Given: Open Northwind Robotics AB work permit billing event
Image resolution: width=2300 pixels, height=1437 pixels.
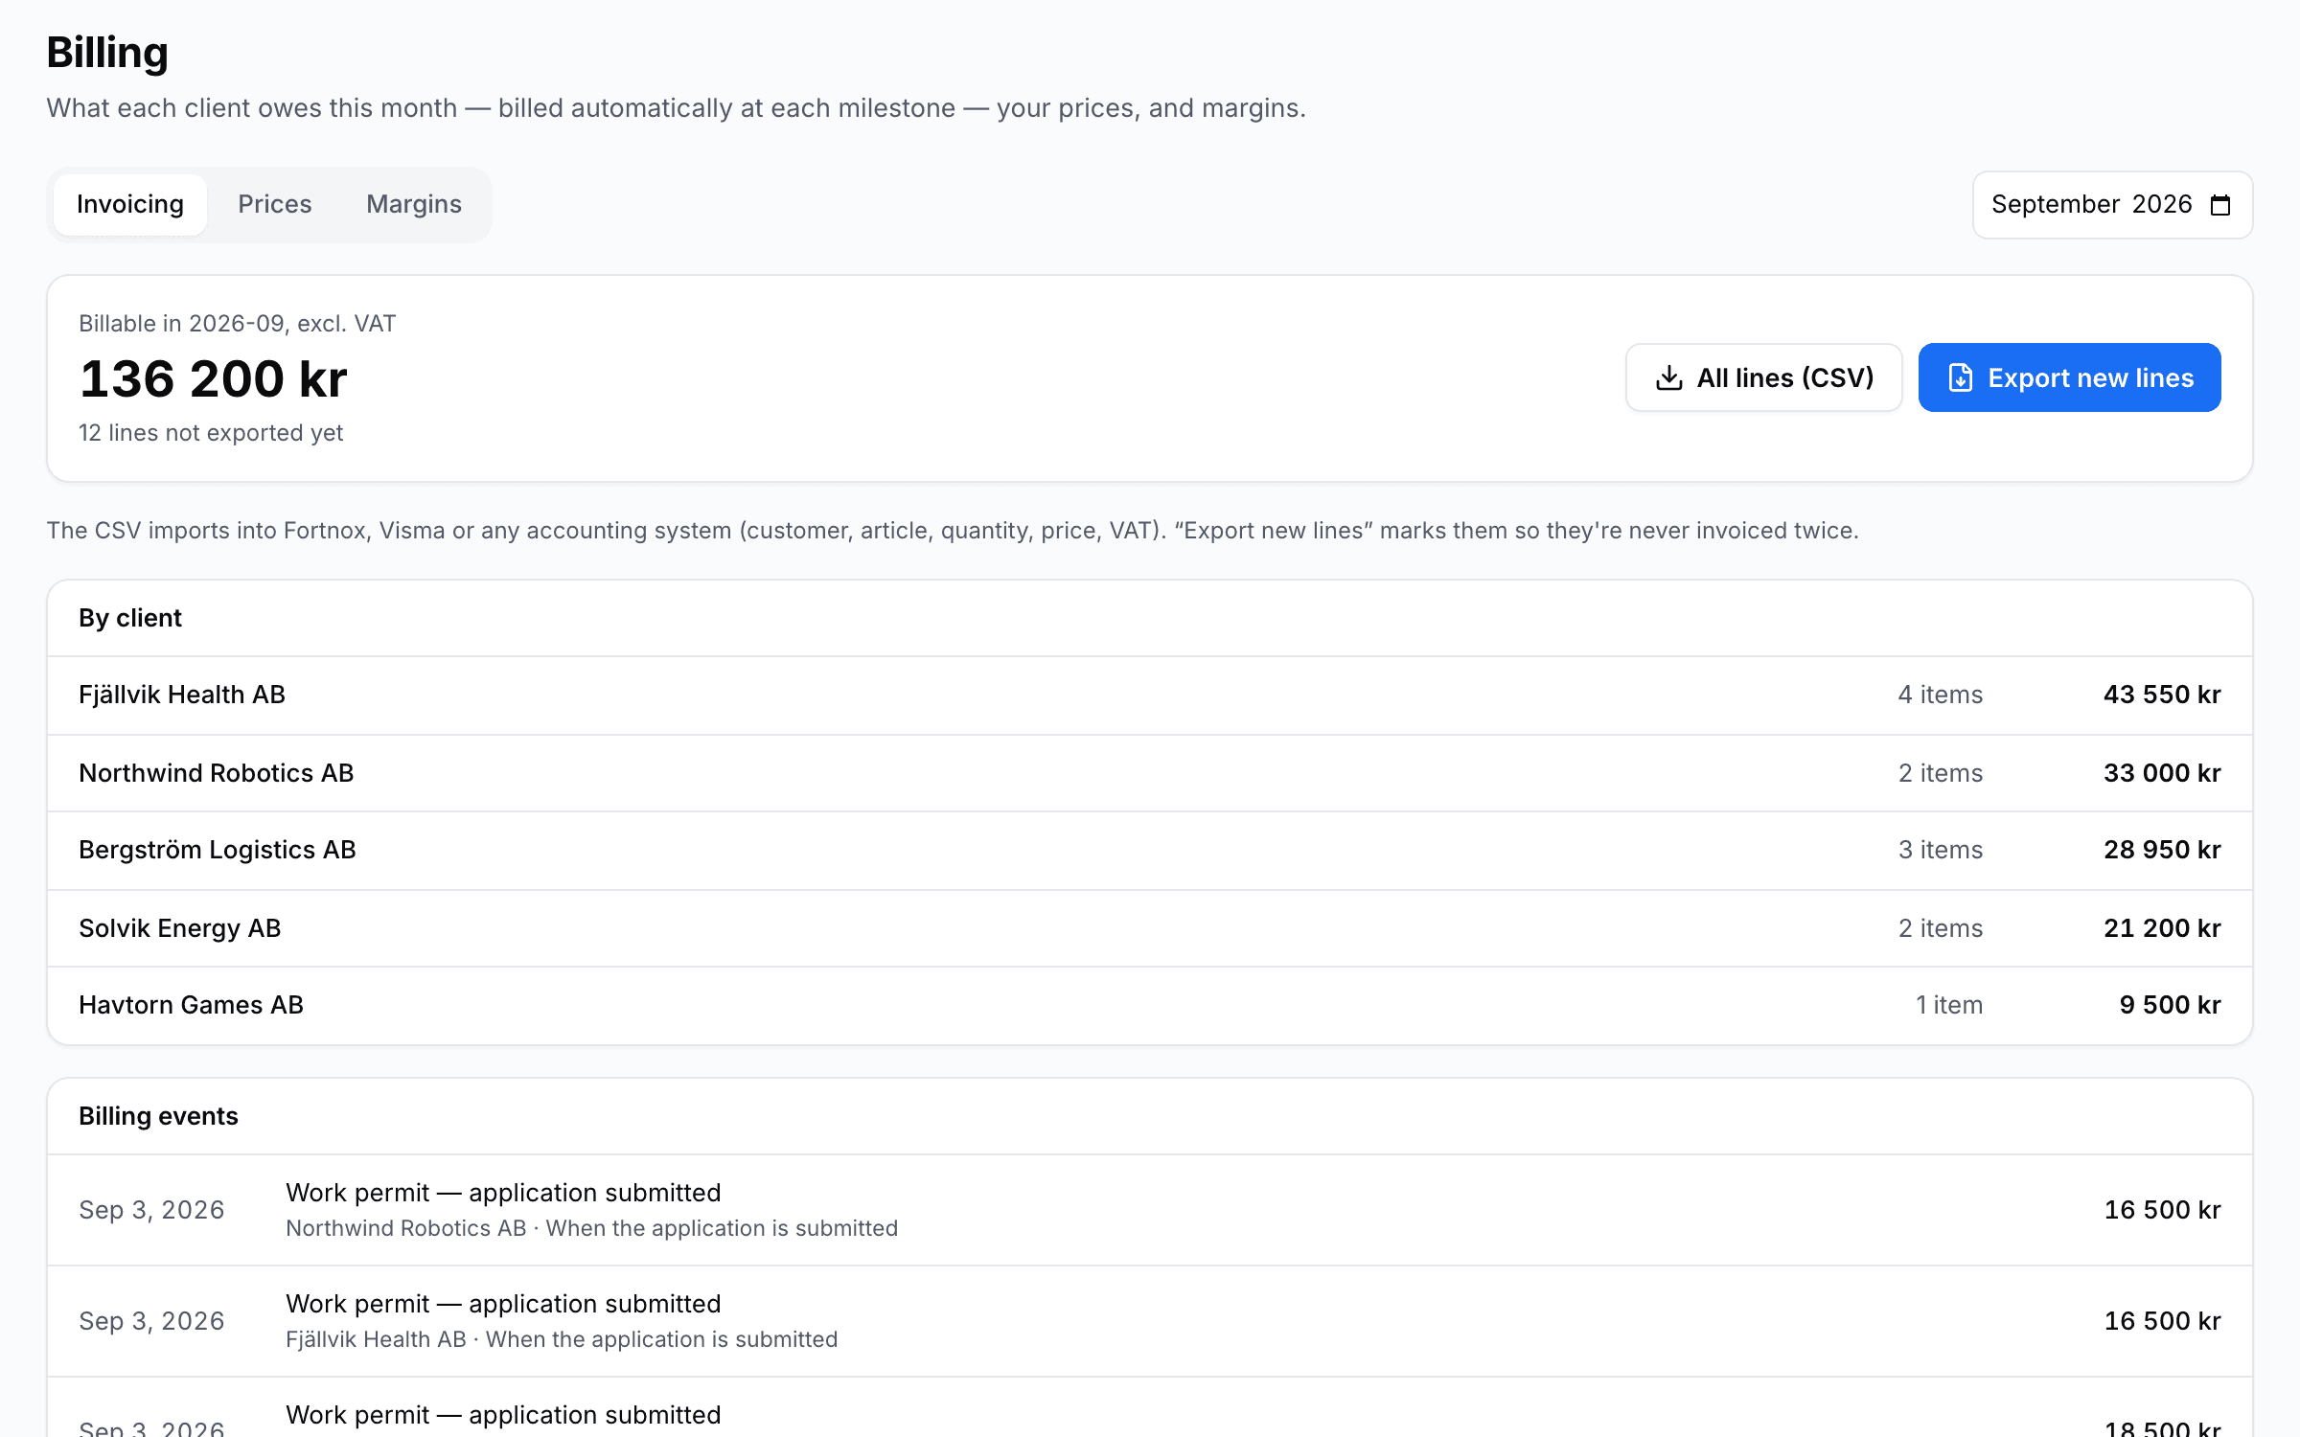Looking at the screenshot, I should [x=1150, y=1210].
